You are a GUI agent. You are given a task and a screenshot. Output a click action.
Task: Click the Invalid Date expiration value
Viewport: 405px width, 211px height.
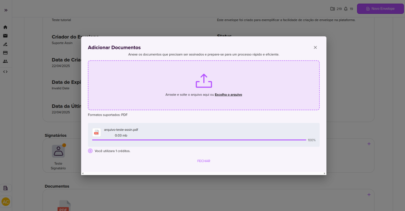coord(61,88)
